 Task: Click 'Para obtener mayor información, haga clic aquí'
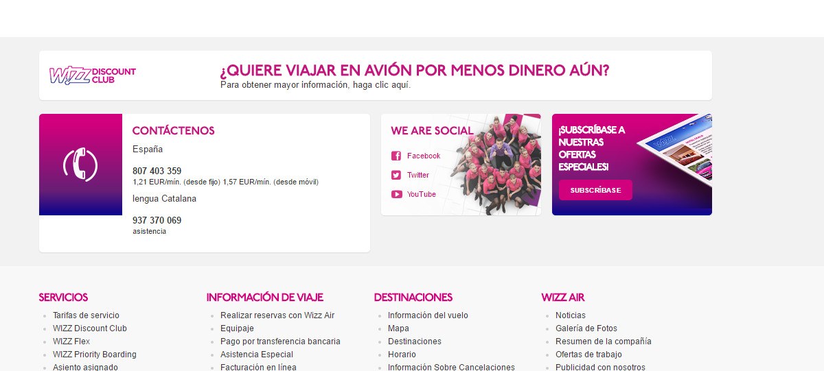coord(315,85)
